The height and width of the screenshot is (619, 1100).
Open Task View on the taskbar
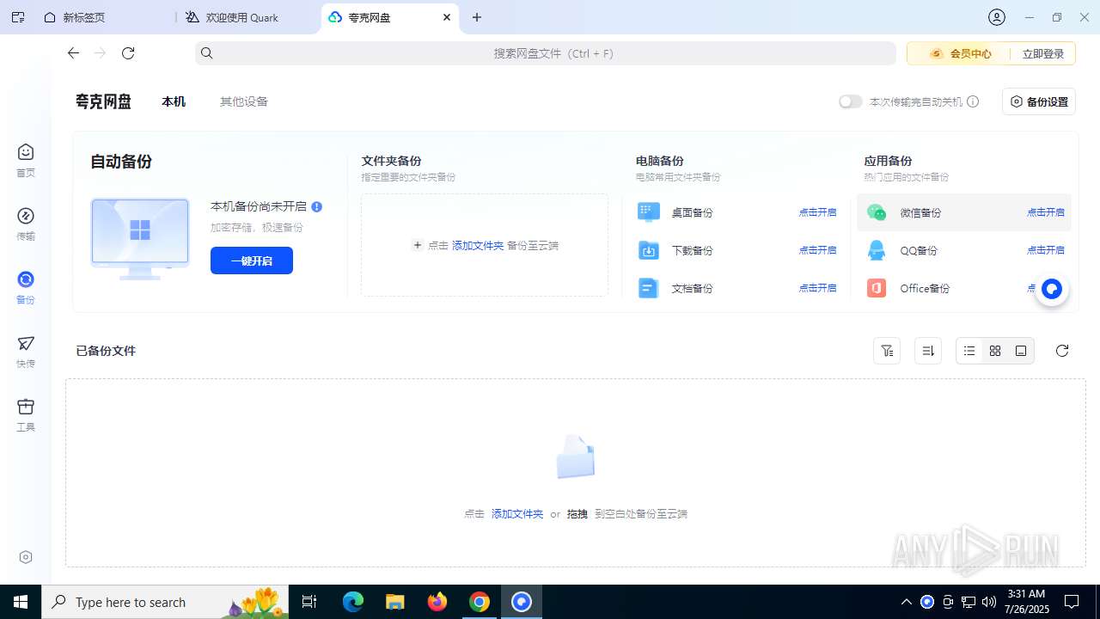click(x=310, y=602)
